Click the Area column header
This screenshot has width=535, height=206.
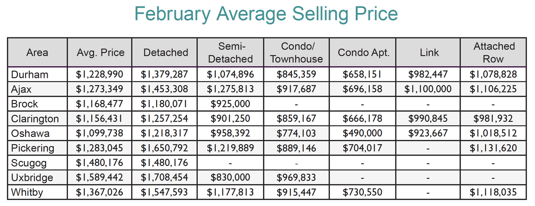coord(37,53)
